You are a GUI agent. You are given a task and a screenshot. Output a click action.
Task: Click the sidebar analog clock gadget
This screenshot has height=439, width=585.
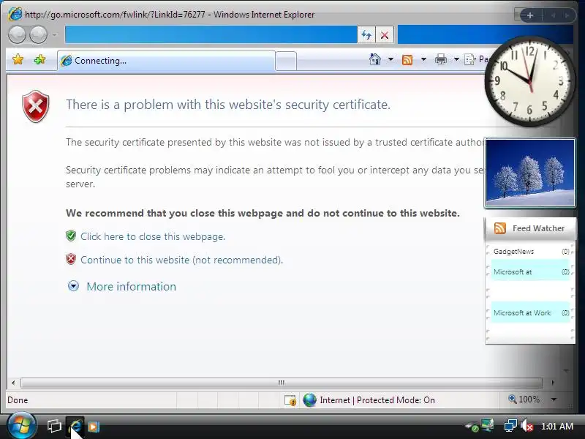(x=529, y=80)
